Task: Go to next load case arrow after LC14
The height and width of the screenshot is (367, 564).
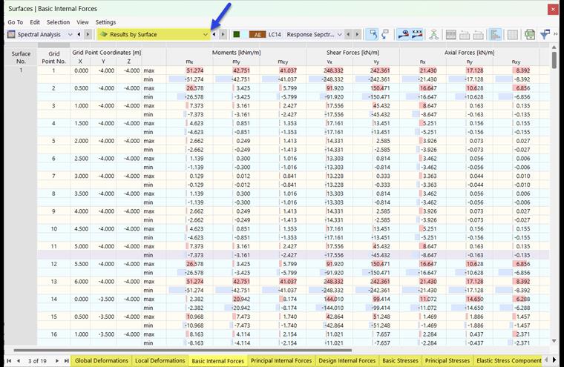Action: tap(357, 35)
